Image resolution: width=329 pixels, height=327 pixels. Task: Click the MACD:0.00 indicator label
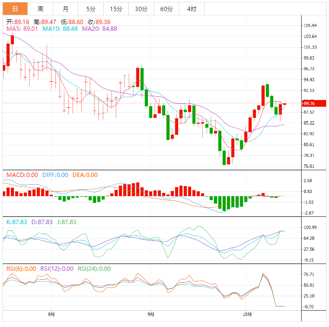[x=22, y=175]
